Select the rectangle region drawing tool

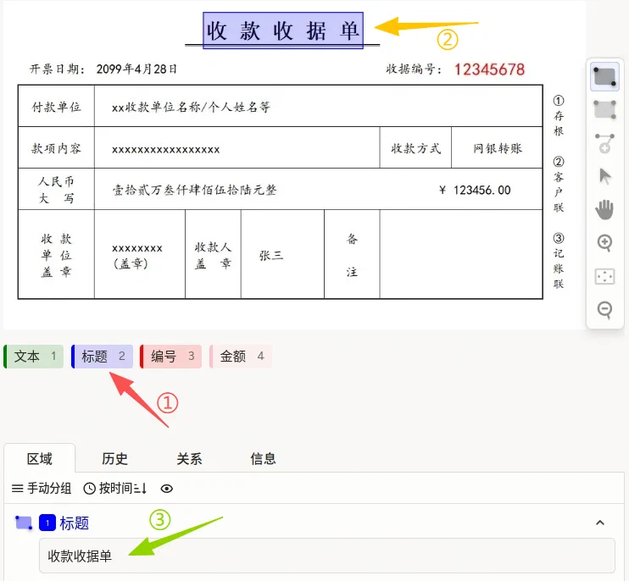point(604,76)
